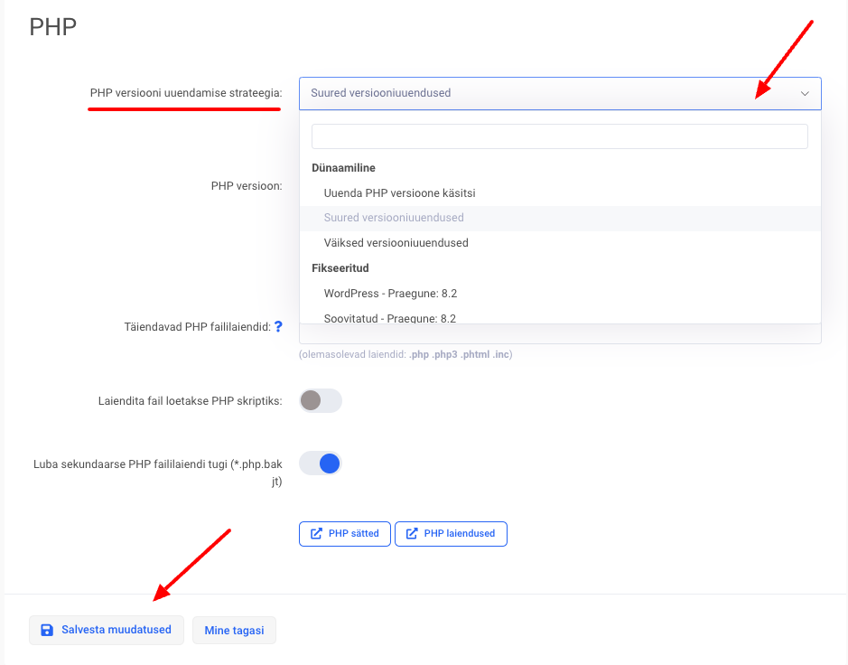Click the external link icon in PHP laiendused
Screen dimensions: 848x665
click(412, 534)
